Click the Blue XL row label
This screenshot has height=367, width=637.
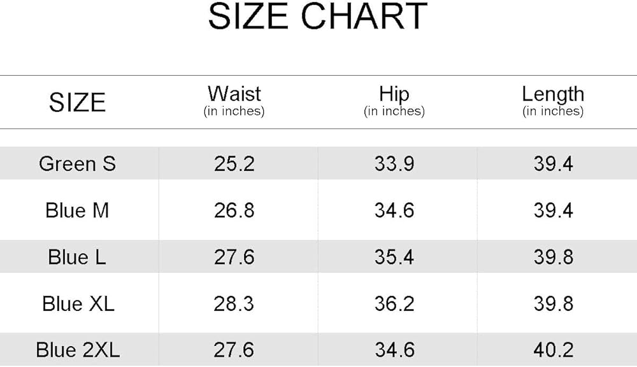coord(78,303)
